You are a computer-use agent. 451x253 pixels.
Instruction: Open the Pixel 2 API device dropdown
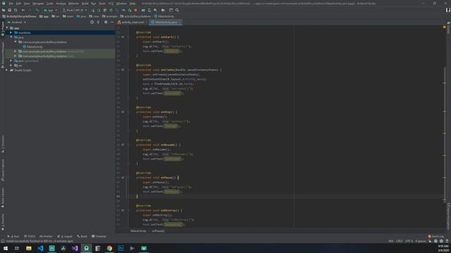[x=75, y=10]
